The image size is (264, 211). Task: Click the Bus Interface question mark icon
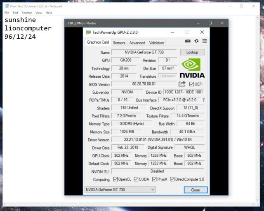coord(203,100)
